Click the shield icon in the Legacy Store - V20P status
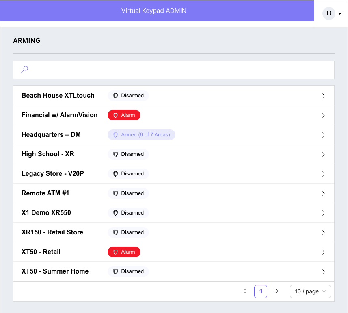The height and width of the screenshot is (313, 348). click(115, 174)
